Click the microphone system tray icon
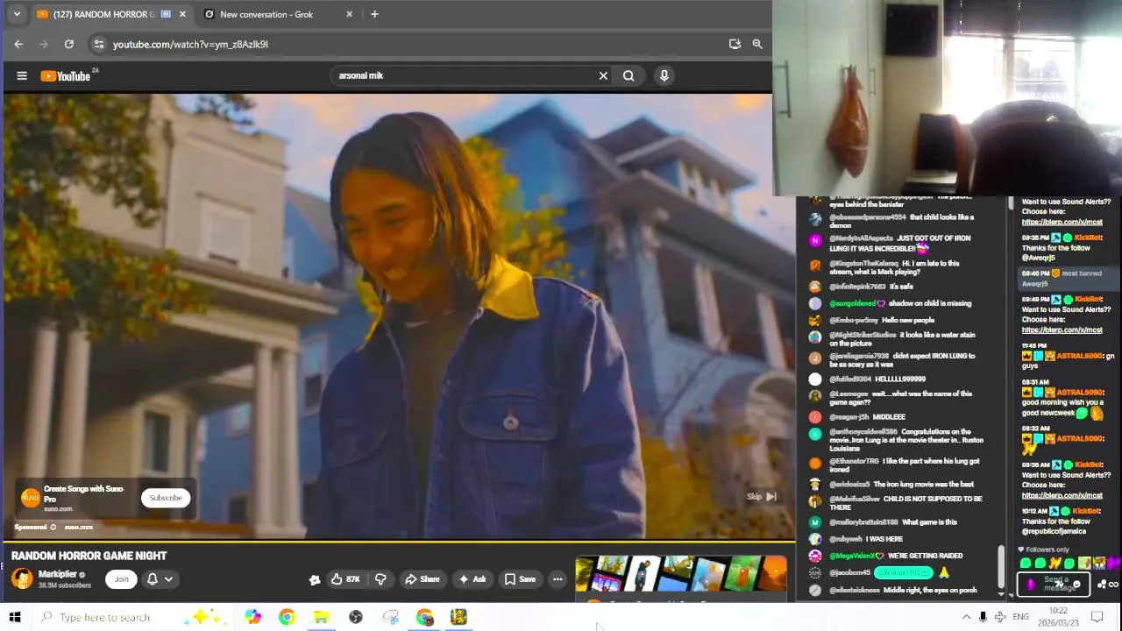This screenshot has width=1122, height=631. 983,617
